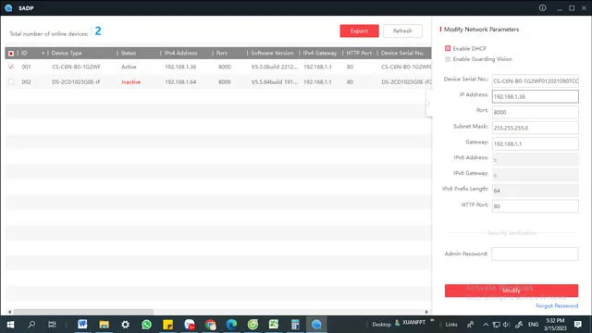The height and width of the screenshot is (333, 592).
Task: Open Google Chrome from the taskbar
Action: [211, 325]
